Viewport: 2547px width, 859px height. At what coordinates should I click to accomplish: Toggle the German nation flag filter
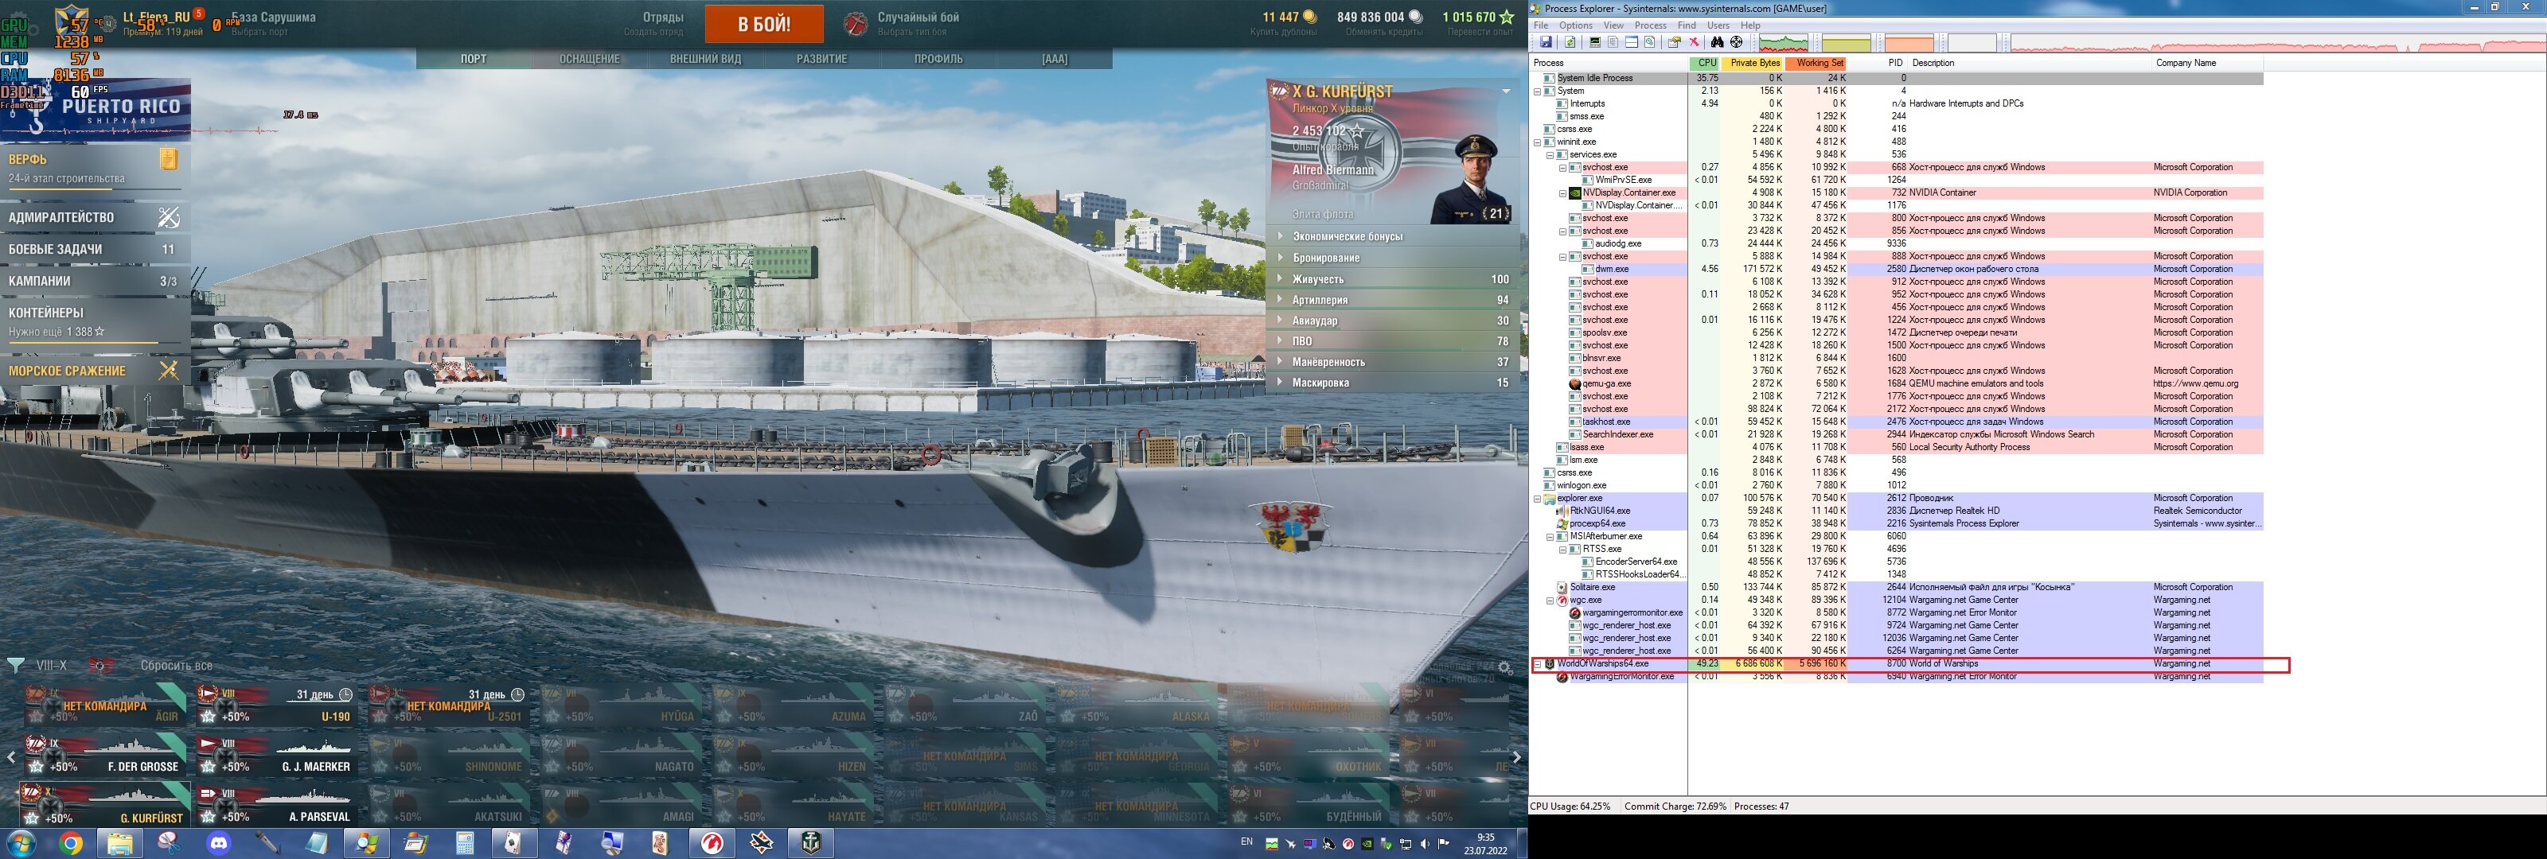102,665
